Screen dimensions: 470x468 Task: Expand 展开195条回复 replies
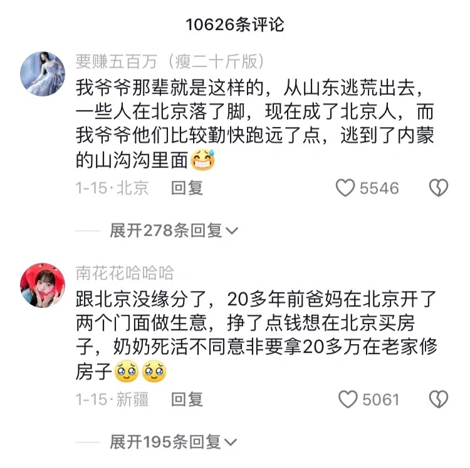[173, 442]
